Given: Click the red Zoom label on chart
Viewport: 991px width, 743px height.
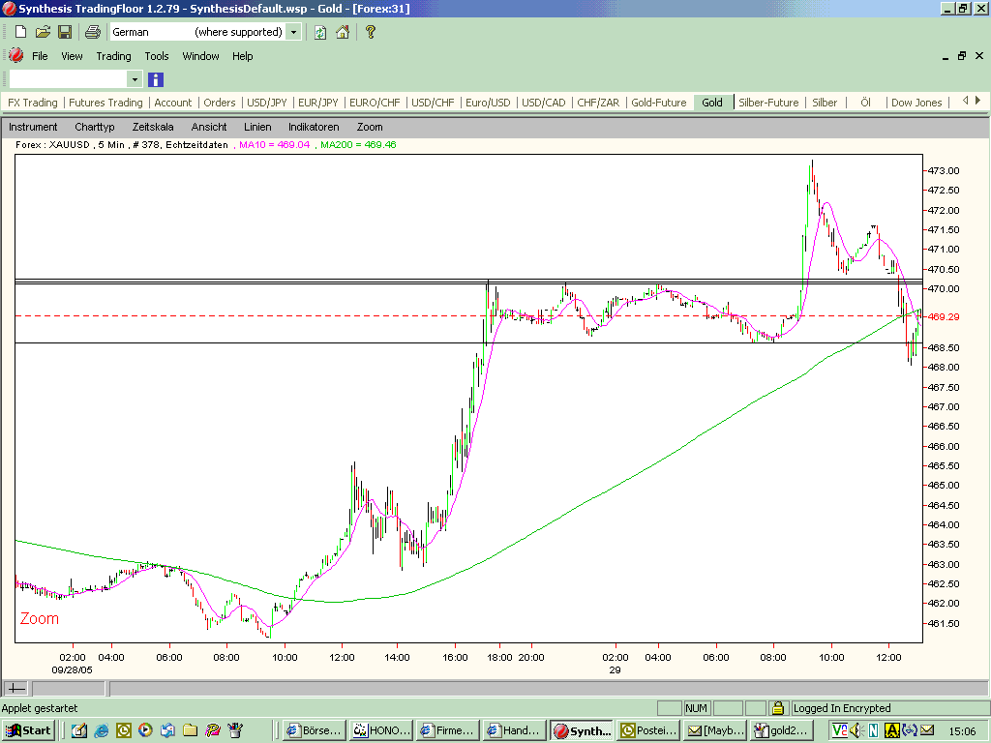Looking at the screenshot, I should pyautogui.click(x=39, y=618).
